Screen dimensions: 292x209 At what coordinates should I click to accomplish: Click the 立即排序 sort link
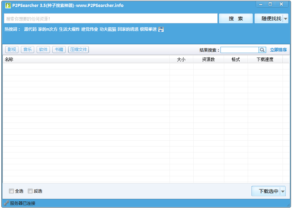pos(279,50)
